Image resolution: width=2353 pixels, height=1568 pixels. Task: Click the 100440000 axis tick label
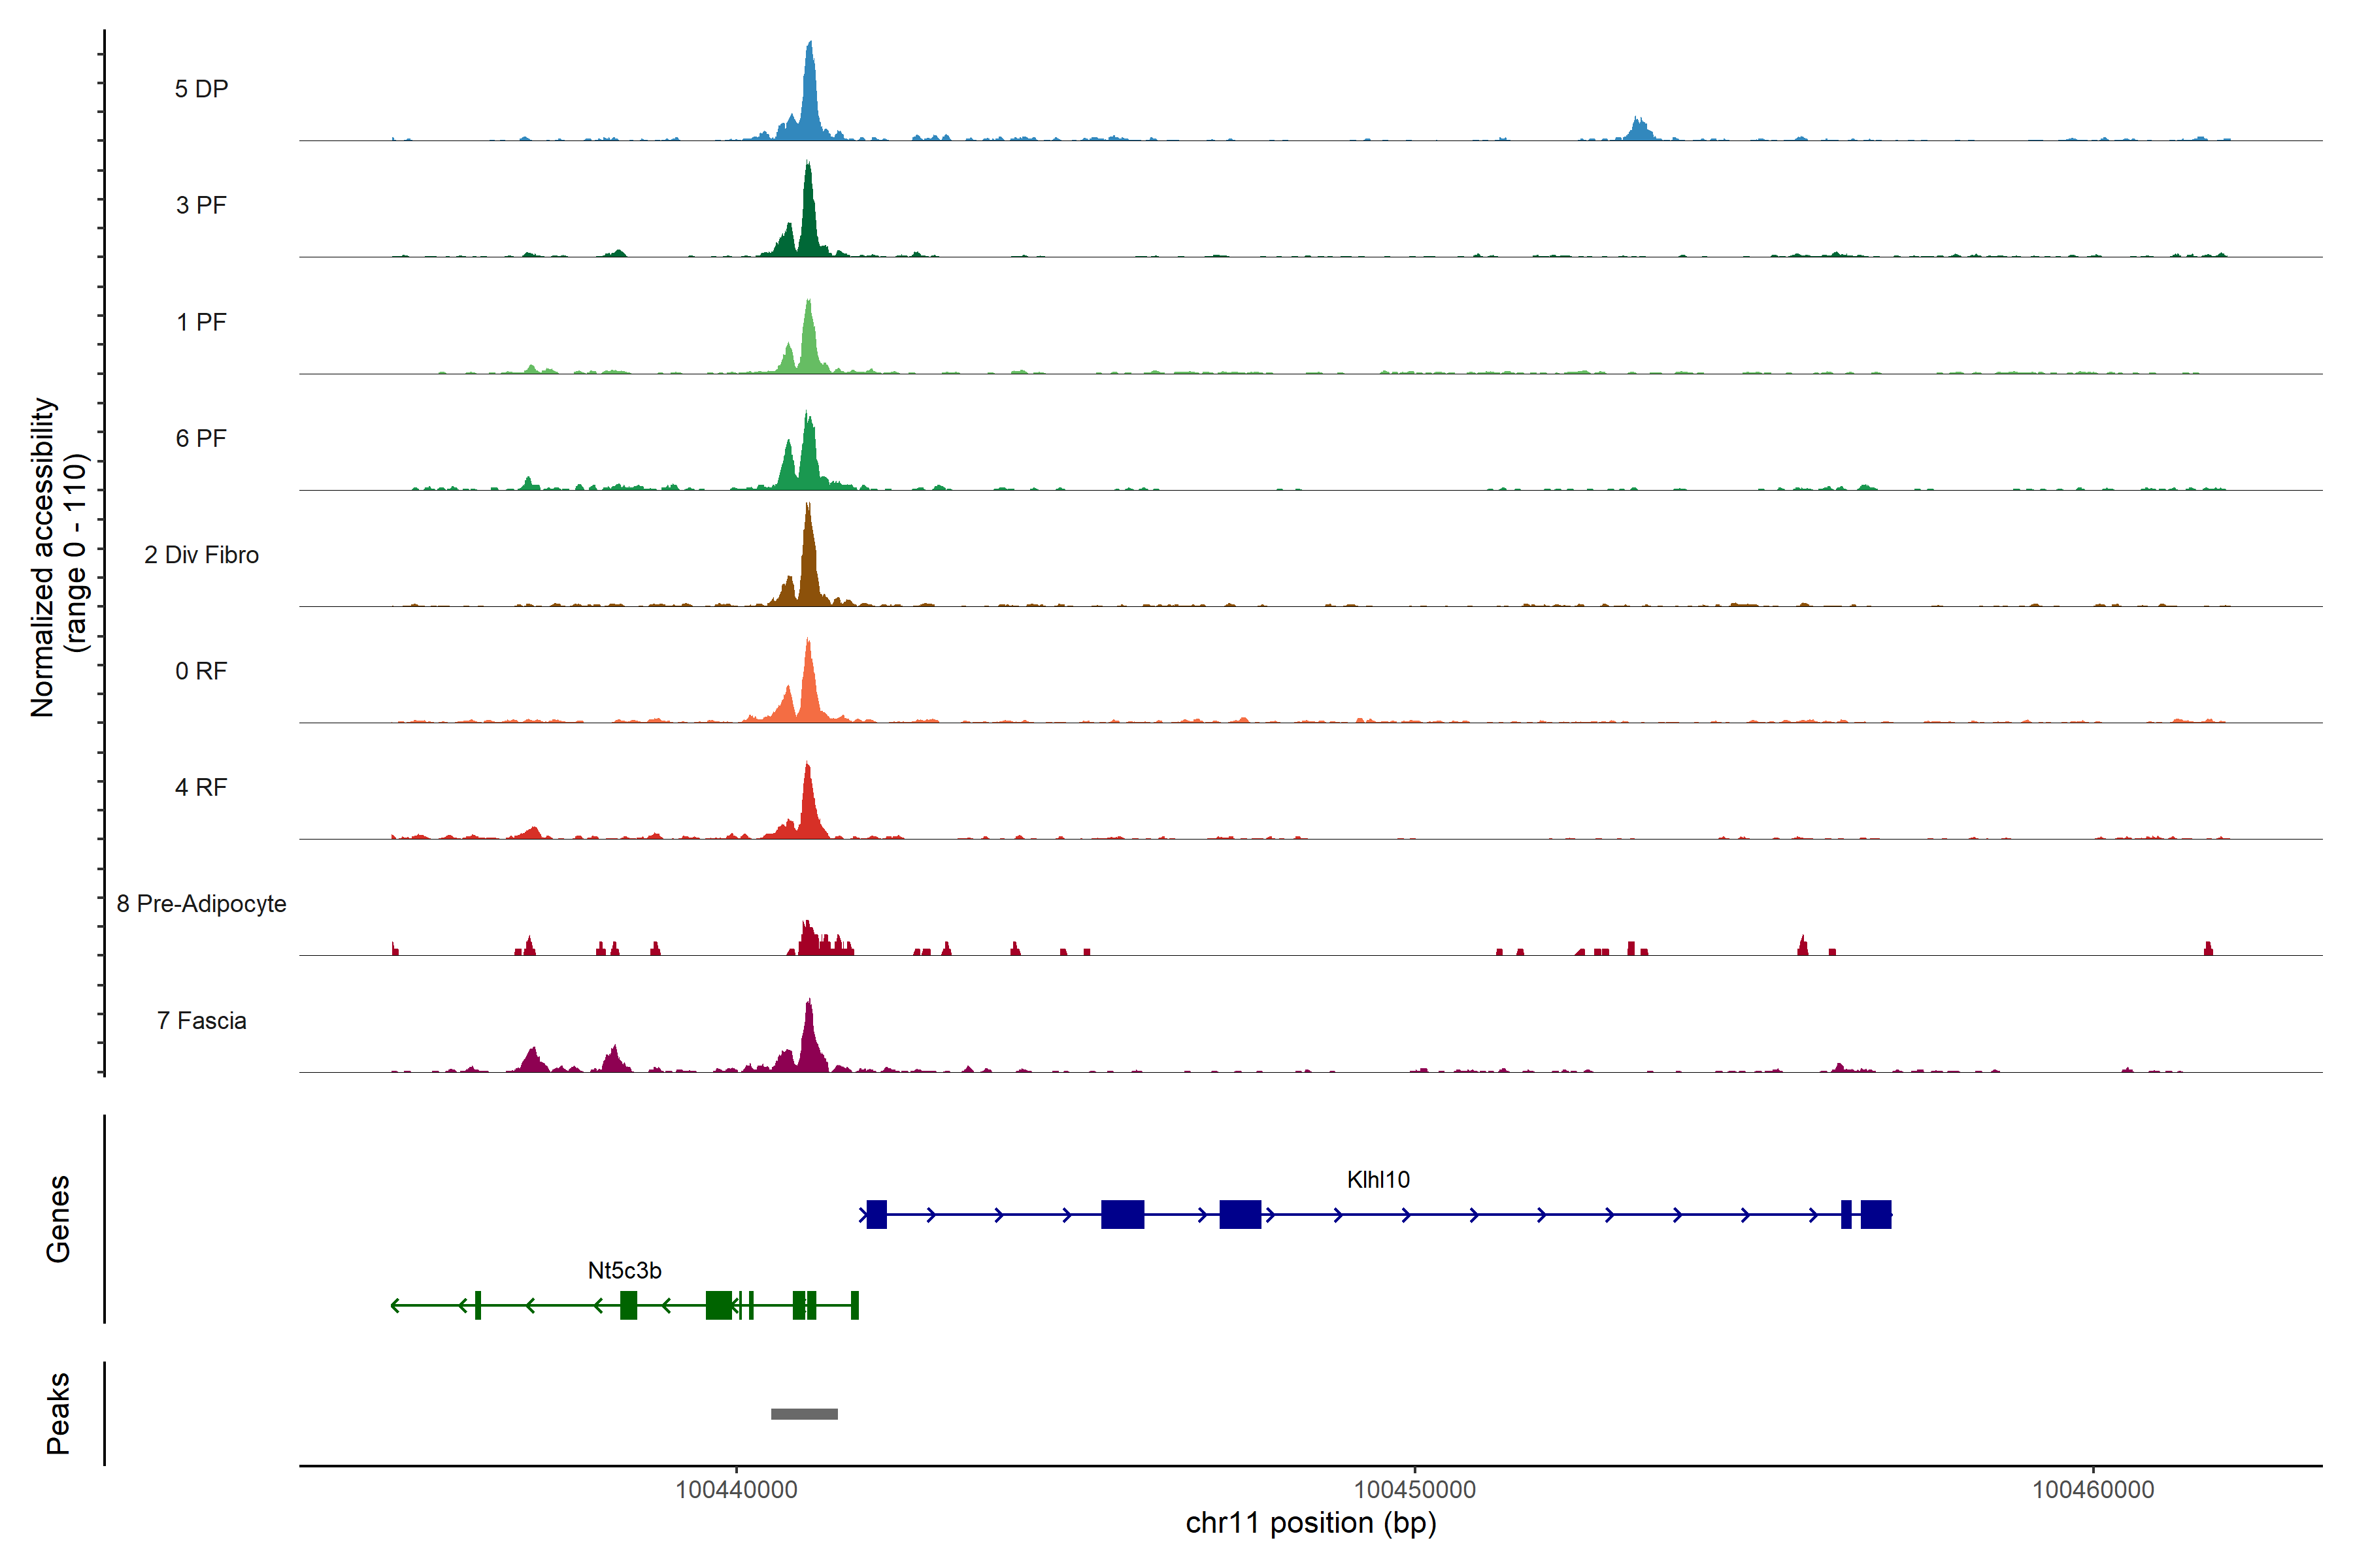[x=737, y=1490]
